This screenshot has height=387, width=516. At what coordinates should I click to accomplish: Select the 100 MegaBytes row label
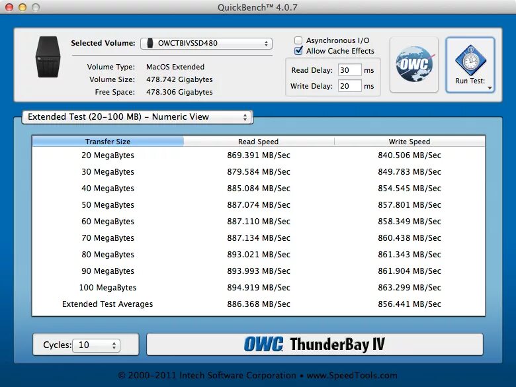point(108,288)
